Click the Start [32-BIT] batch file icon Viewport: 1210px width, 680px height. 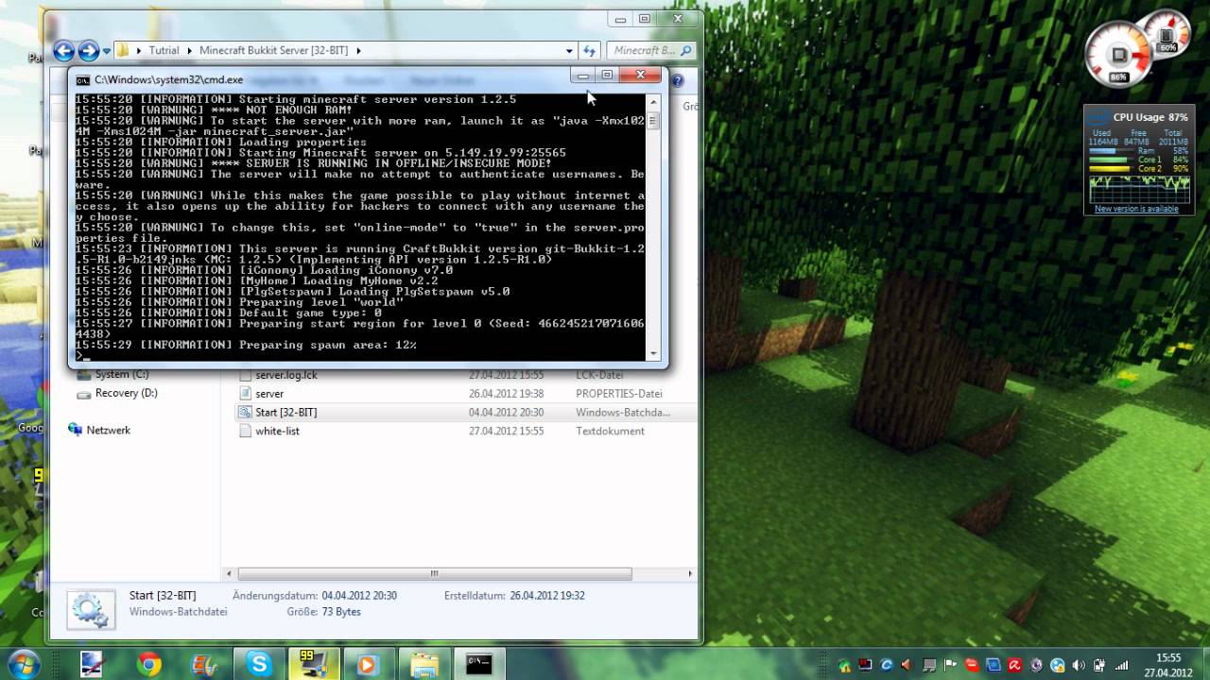coord(245,413)
